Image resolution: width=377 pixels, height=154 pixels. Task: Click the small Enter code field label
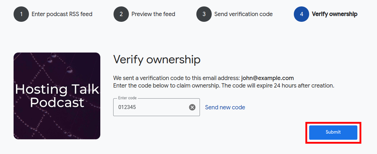pos(127,98)
